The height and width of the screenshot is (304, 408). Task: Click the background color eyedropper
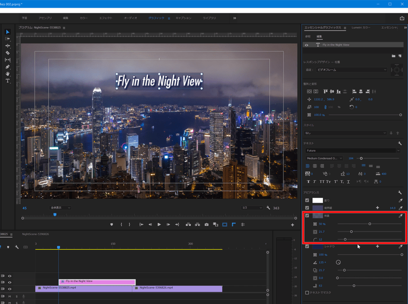click(400, 216)
